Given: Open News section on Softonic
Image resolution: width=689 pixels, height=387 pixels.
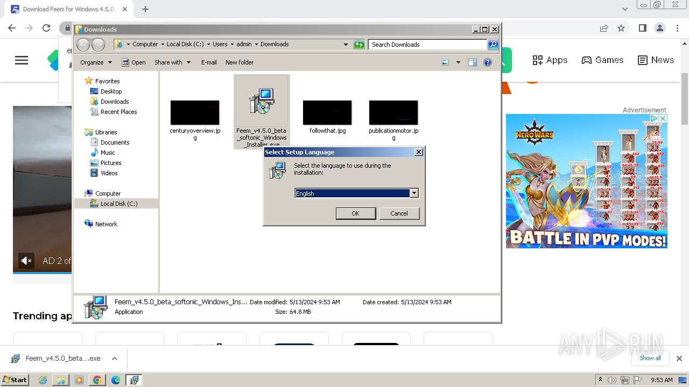Looking at the screenshot, I should click(x=656, y=60).
